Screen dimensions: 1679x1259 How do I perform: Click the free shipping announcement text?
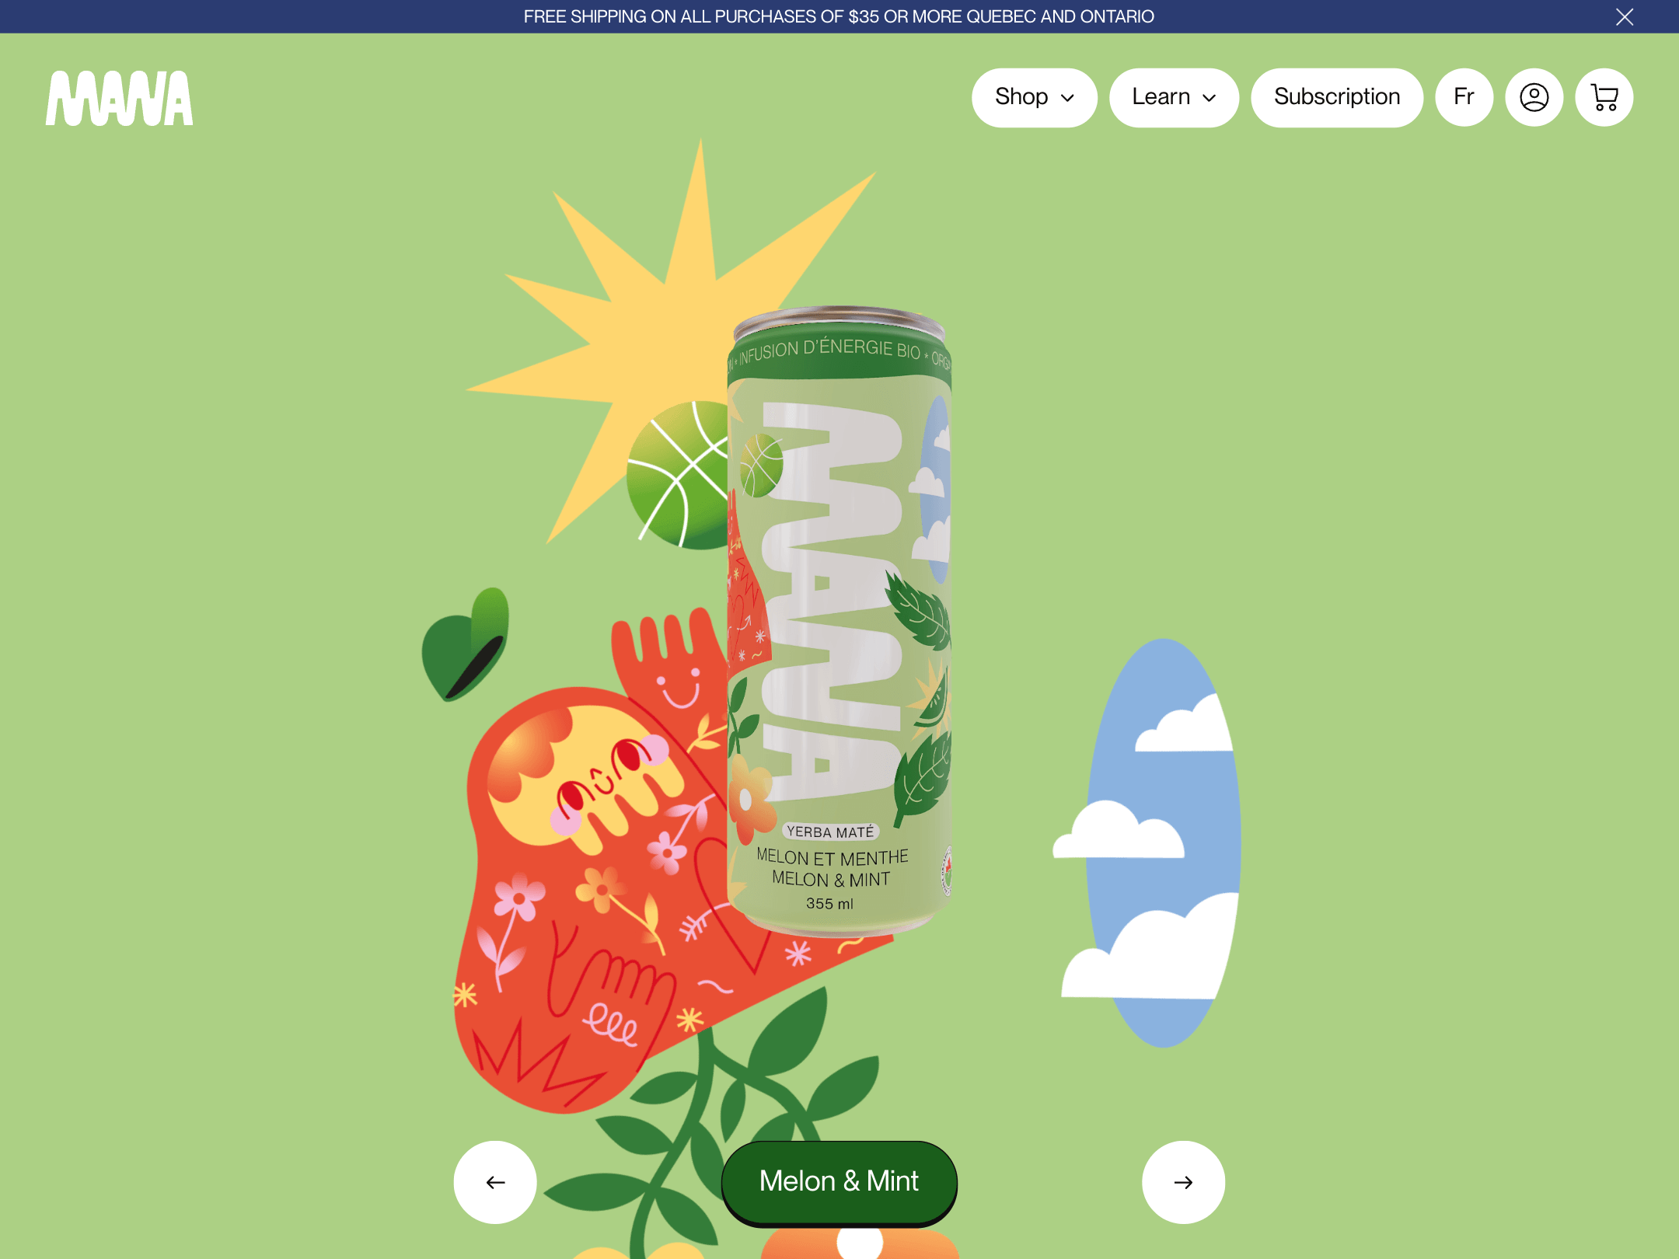pos(839,16)
